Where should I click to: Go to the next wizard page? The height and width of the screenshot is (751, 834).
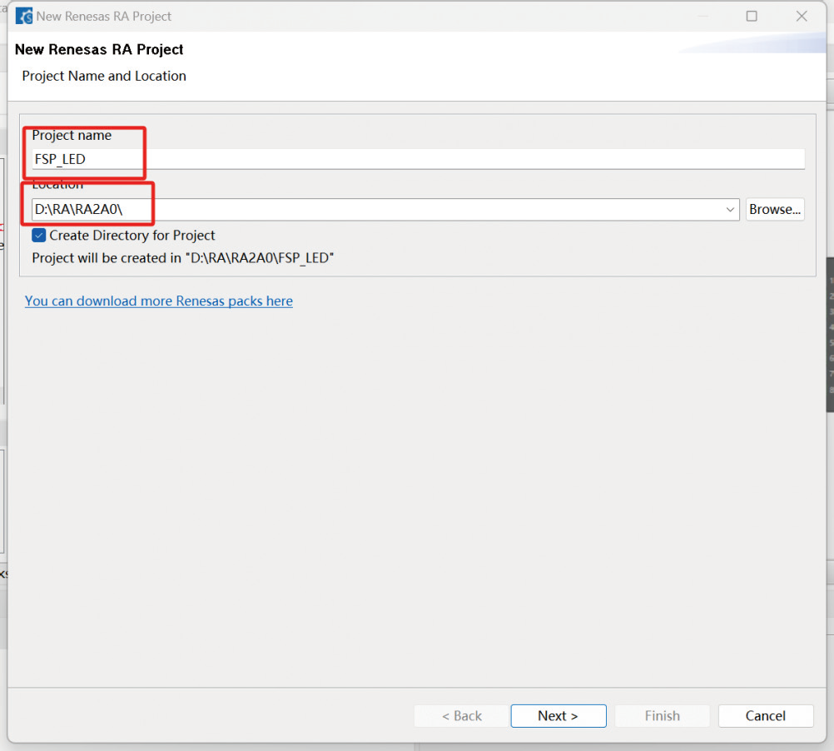pos(558,716)
